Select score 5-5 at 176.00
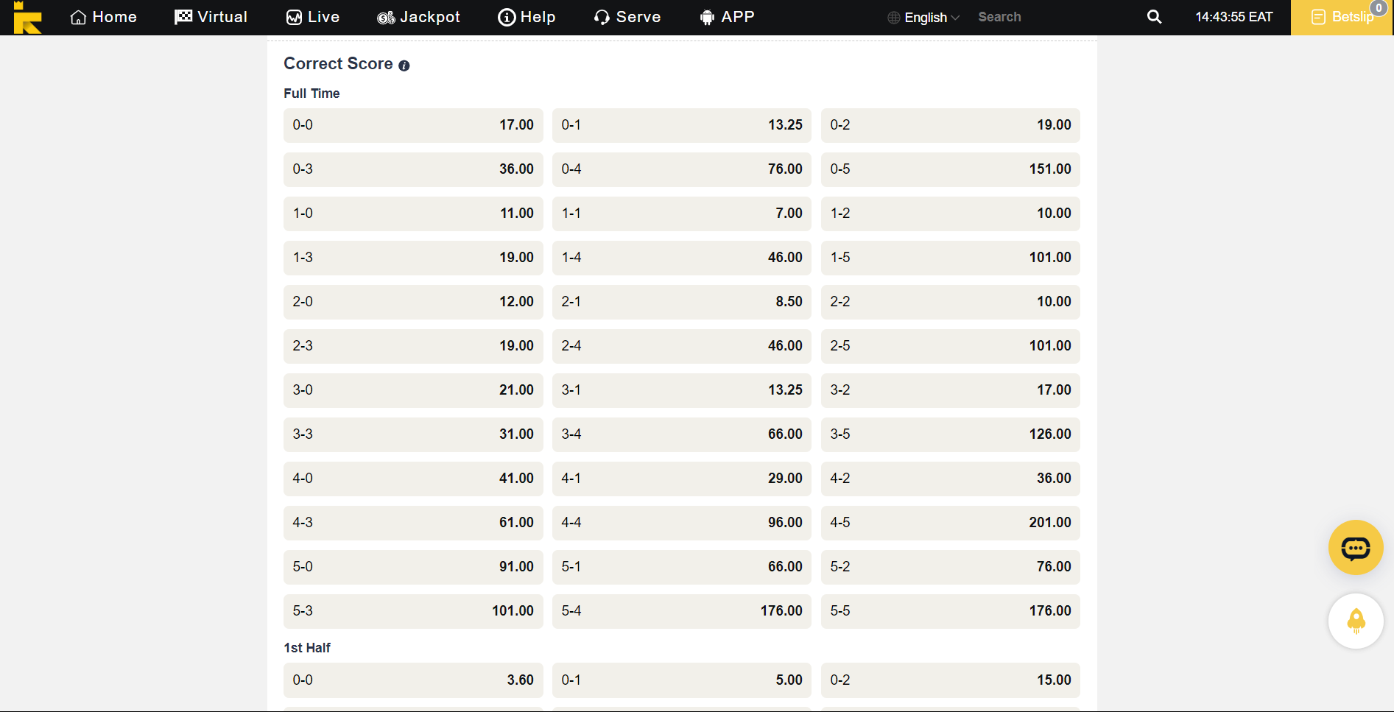This screenshot has width=1394, height=712. point(951,611)
